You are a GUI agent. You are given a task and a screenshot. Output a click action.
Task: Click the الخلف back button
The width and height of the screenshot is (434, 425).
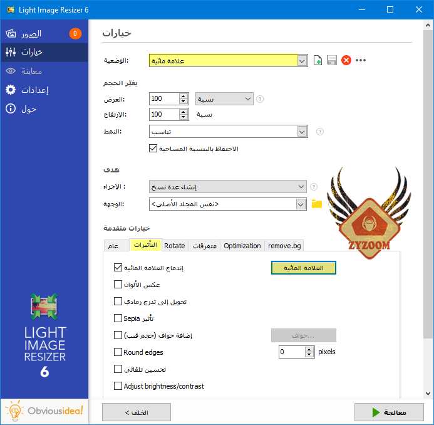coord(137,412)
